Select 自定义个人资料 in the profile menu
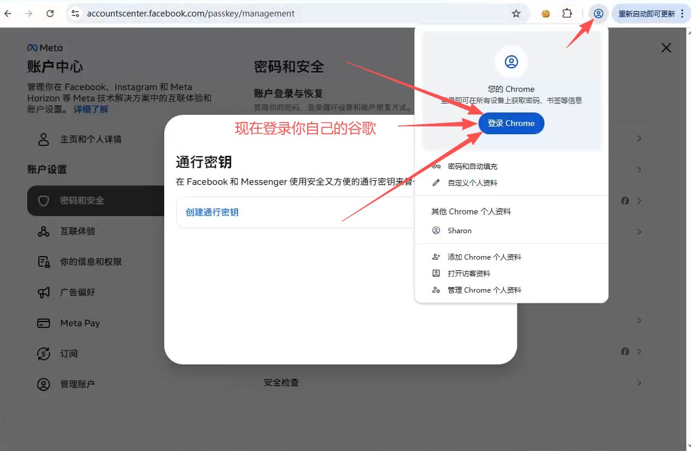This screenshot has width=691, height=451. (x=472, y=183)
